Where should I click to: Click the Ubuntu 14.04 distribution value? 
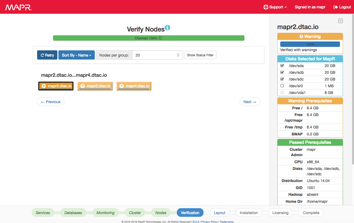pyautogui.click(x=318, y=181)
